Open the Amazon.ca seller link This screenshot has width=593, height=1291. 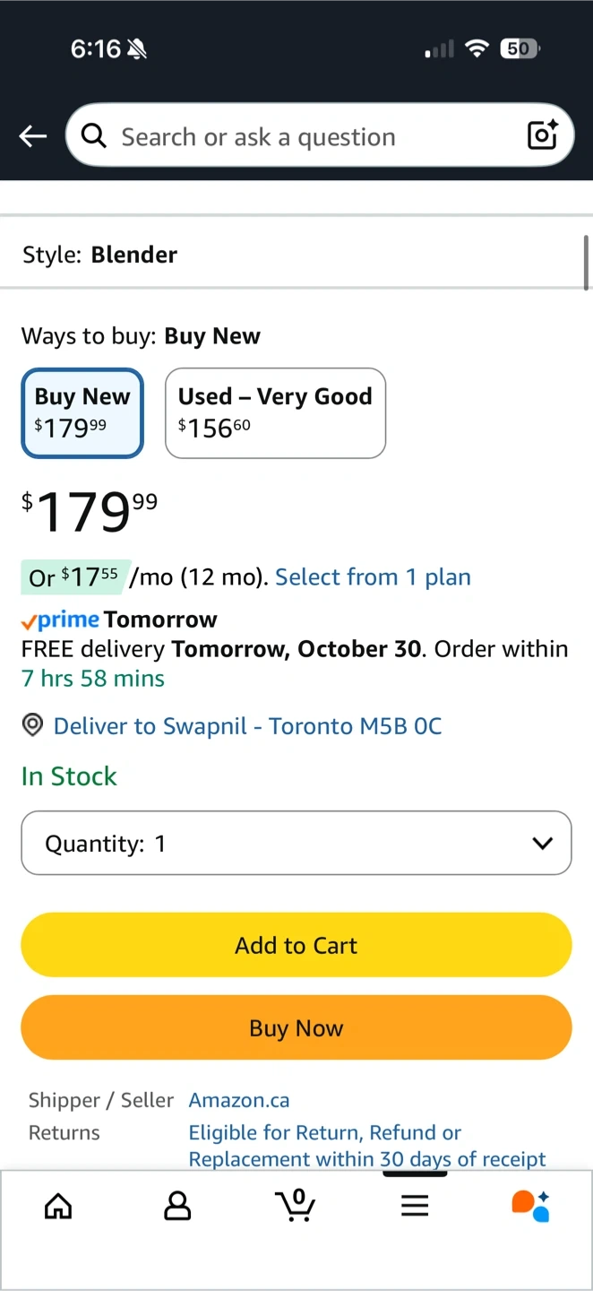pos(239,1100)
